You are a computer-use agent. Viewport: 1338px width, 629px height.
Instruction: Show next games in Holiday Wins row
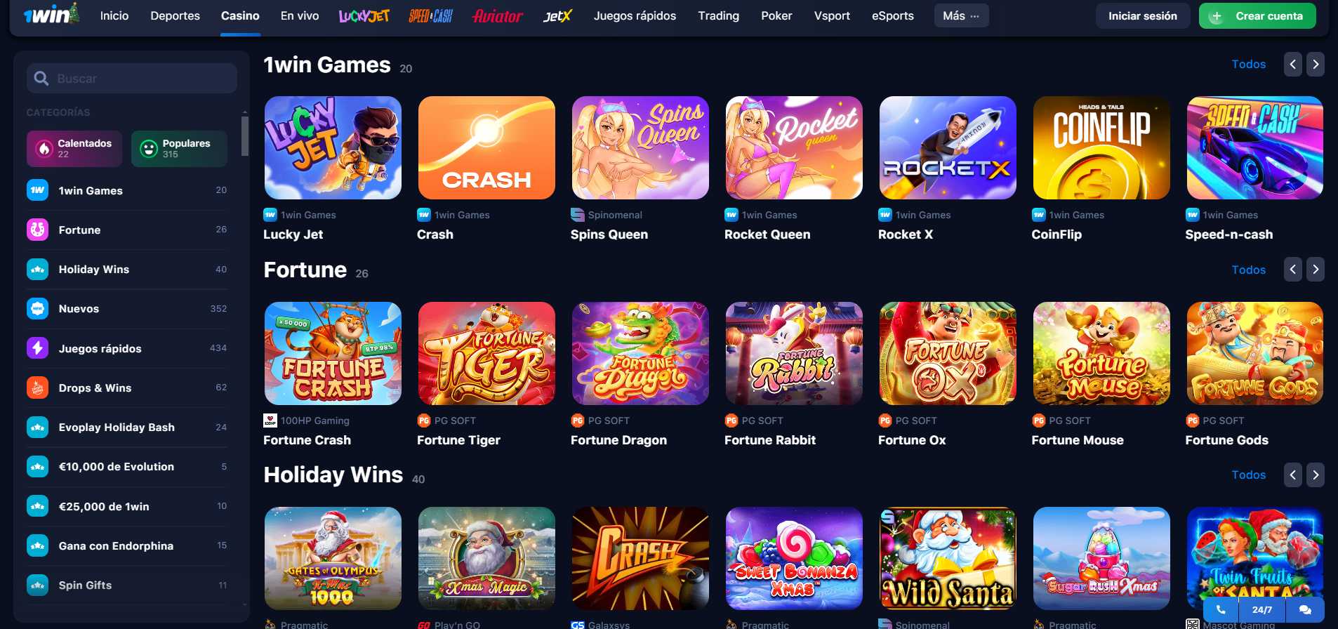(1316, 475)
